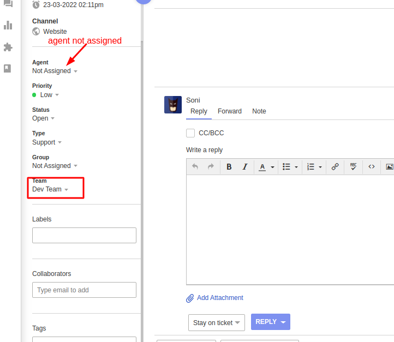Open the REPLY button's arrow options
Screen dimensions: 394x342
click(x=283, y=322)
